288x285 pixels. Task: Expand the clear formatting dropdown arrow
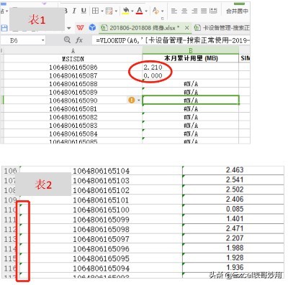[163, 11]
